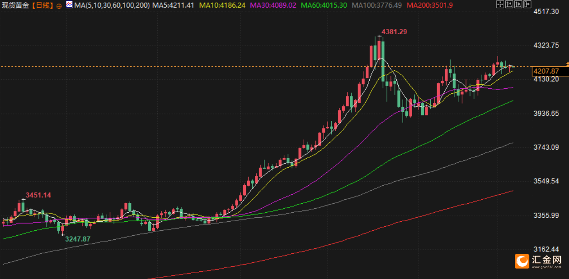569x279 pixels.
Task: Click the jump-to-start chart axis icon
Action: pyautogui.click(x=509, y=5)
